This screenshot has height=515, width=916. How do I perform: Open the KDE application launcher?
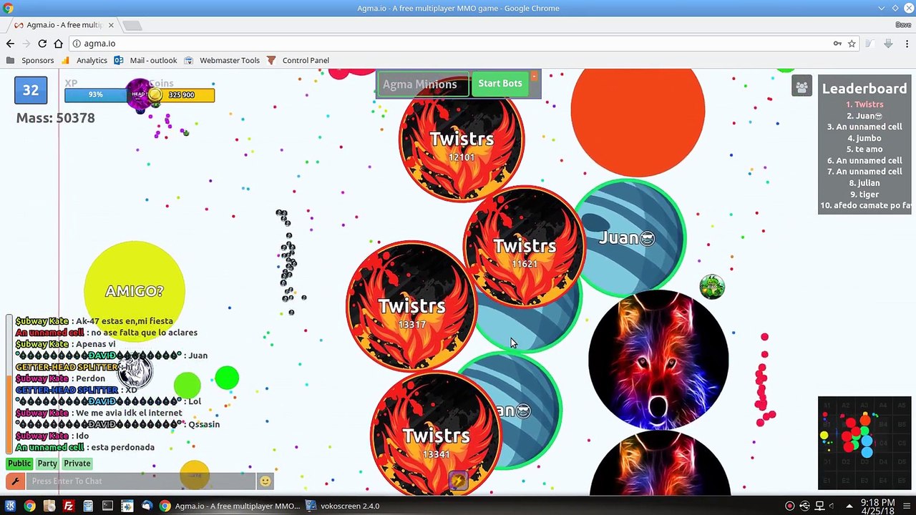[10, 506]
